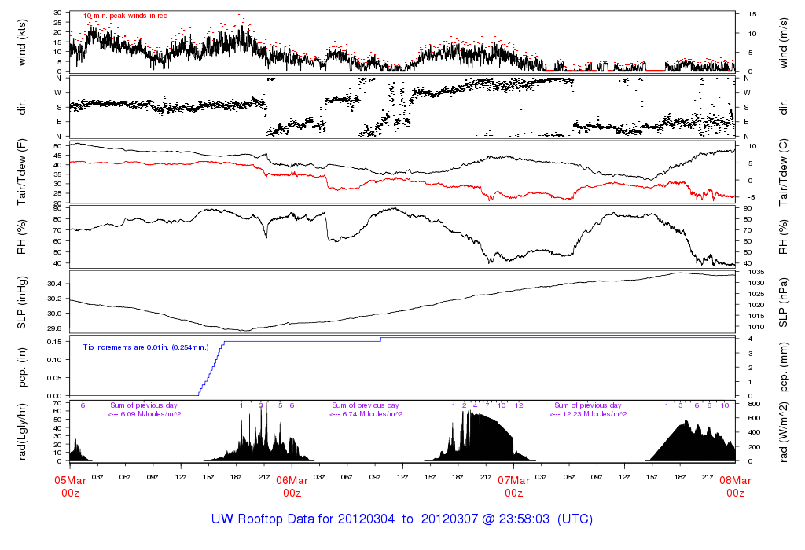Click the '6.74 MJoules/m^2' radiation sum
This screenshot has width=805, height=550.
tap(373, 414)
